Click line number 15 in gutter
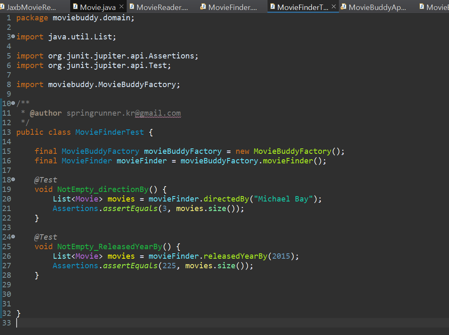The image size is (449, 335). [7, 151]
